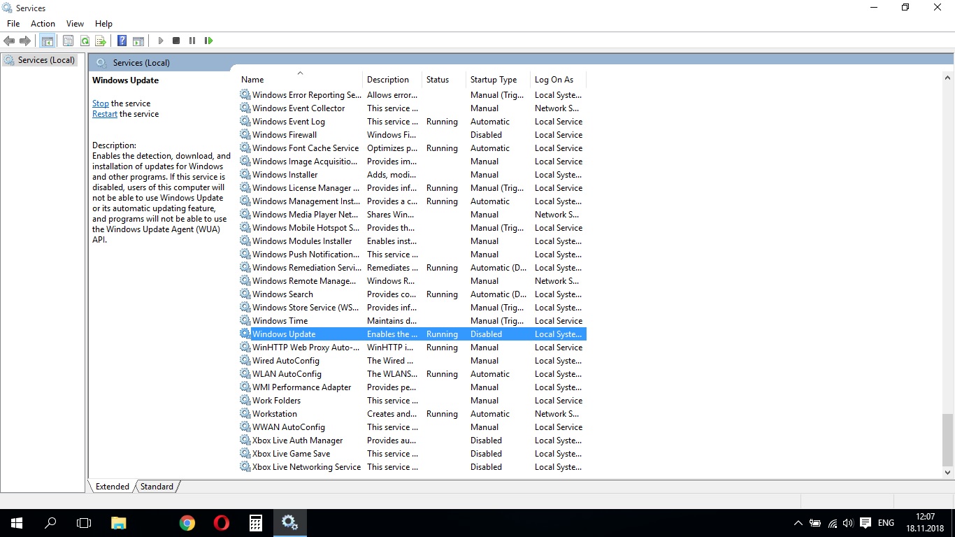Select Windows Error Reporting Service row
This screenshot has height=537, width=955.
412,95
